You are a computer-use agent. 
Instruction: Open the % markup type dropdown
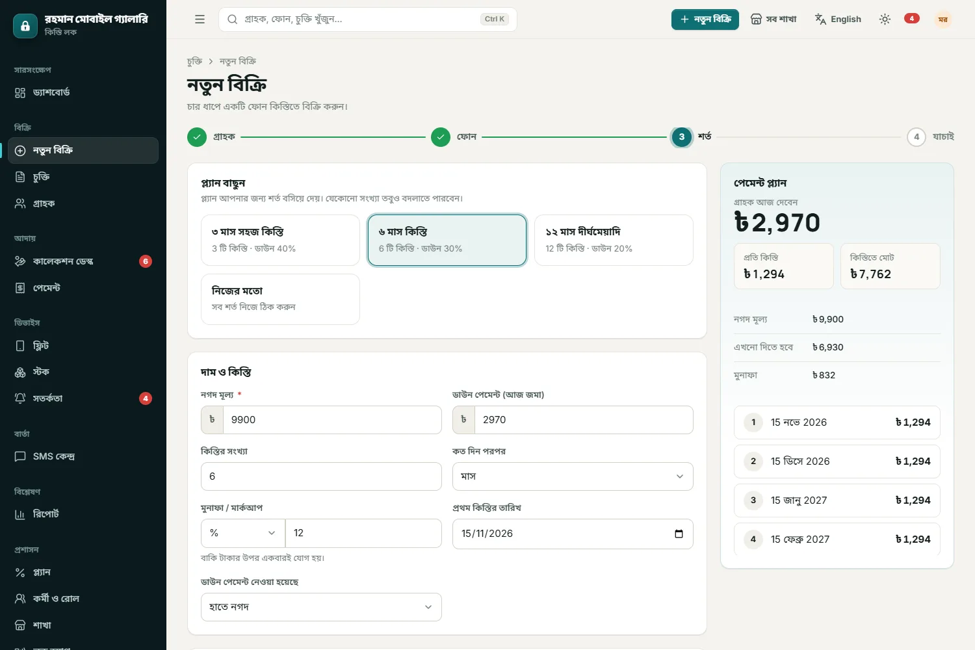pos(243,533)
